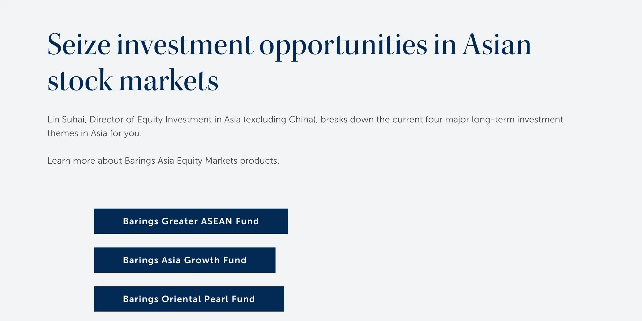Click the word 'Asian' in the heading
Viewport: 642px width, 321px height.
[x=497, y=44]
